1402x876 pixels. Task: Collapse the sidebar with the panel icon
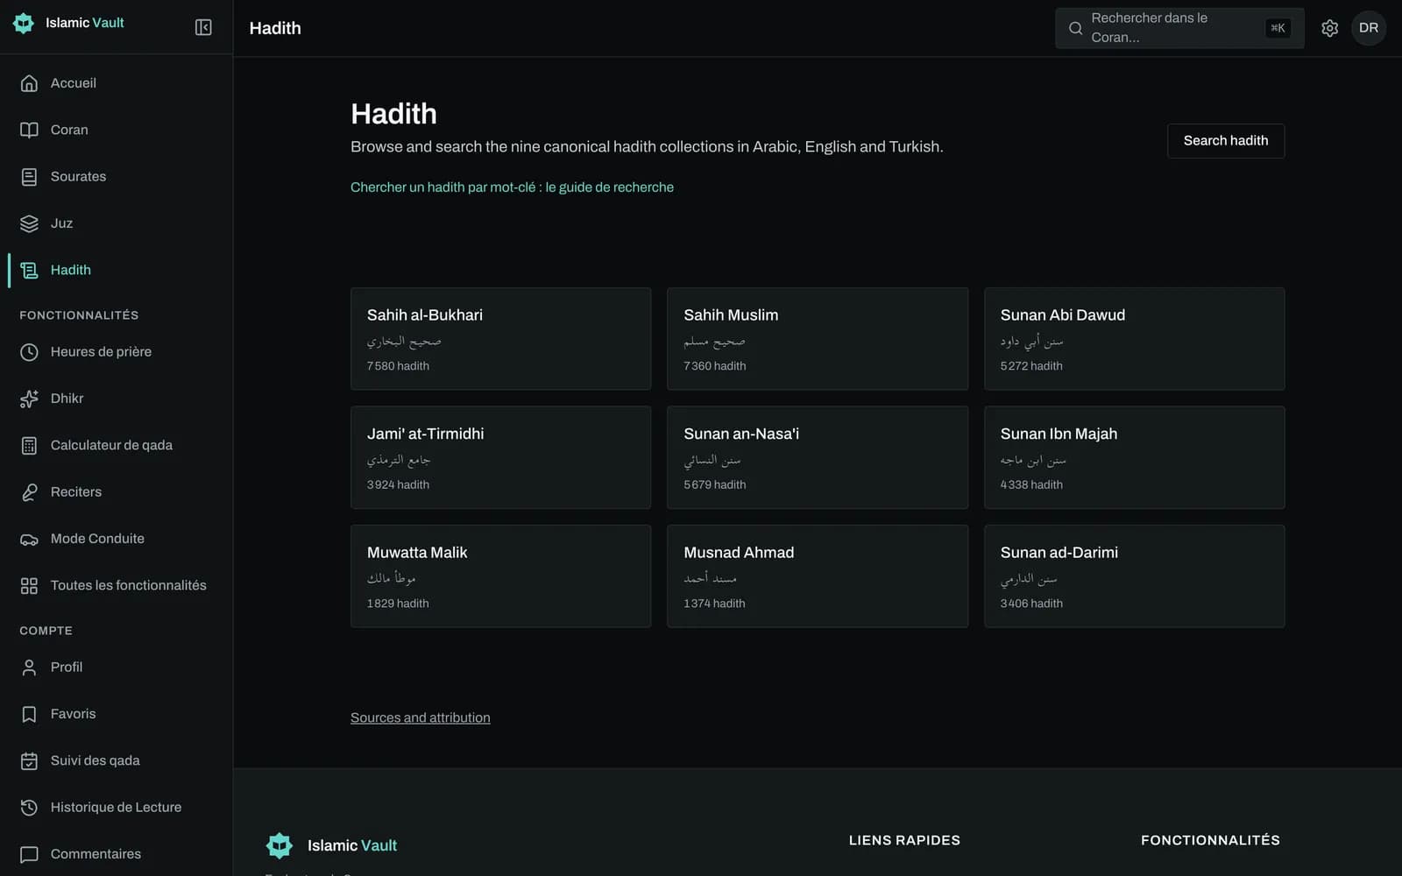pos(203,27)
